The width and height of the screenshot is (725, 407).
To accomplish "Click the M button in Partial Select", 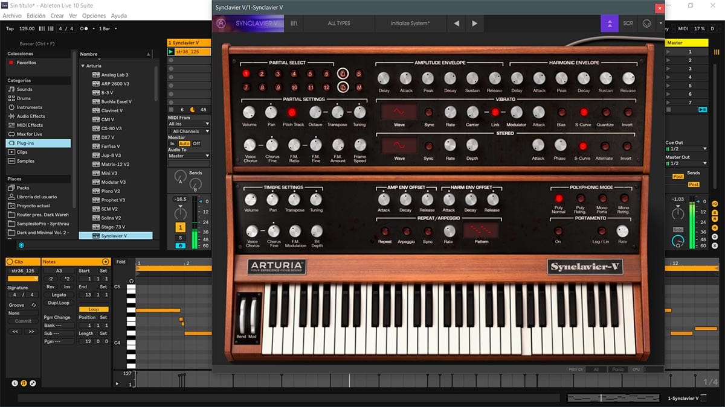I will click(359, 87).
